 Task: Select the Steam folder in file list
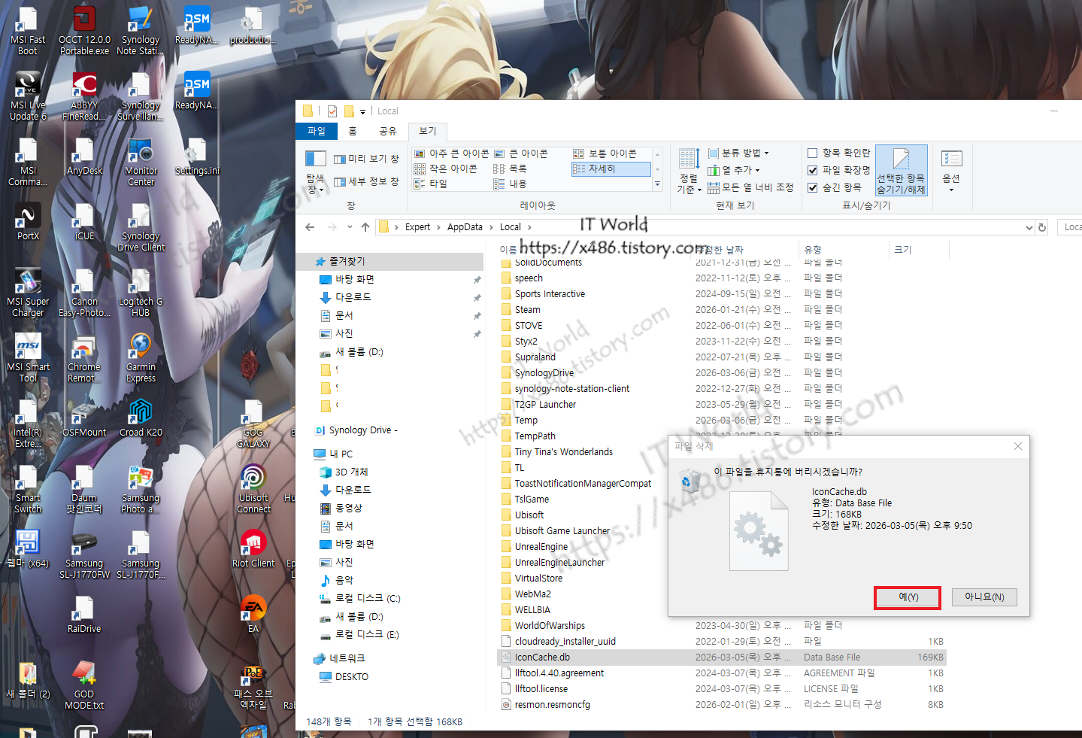(x=528, y=309)
